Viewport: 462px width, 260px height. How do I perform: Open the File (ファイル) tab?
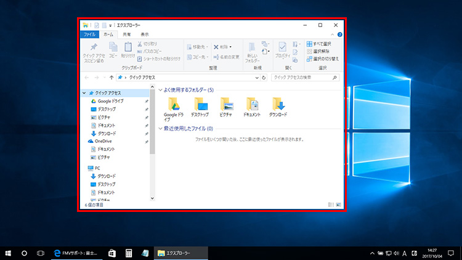90,35
